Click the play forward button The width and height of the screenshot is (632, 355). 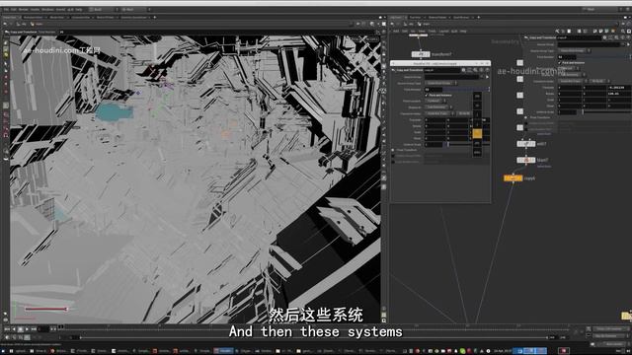pyautogui.click(x=28, y=328)
